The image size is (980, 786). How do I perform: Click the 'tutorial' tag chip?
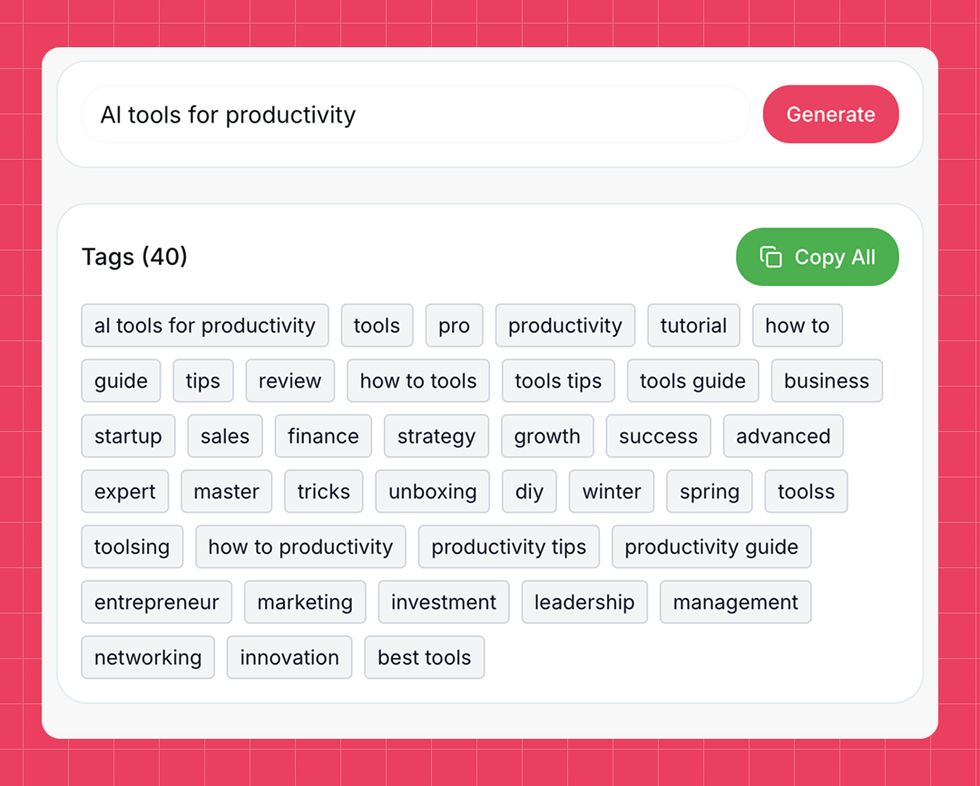click(x=693, y=326)
